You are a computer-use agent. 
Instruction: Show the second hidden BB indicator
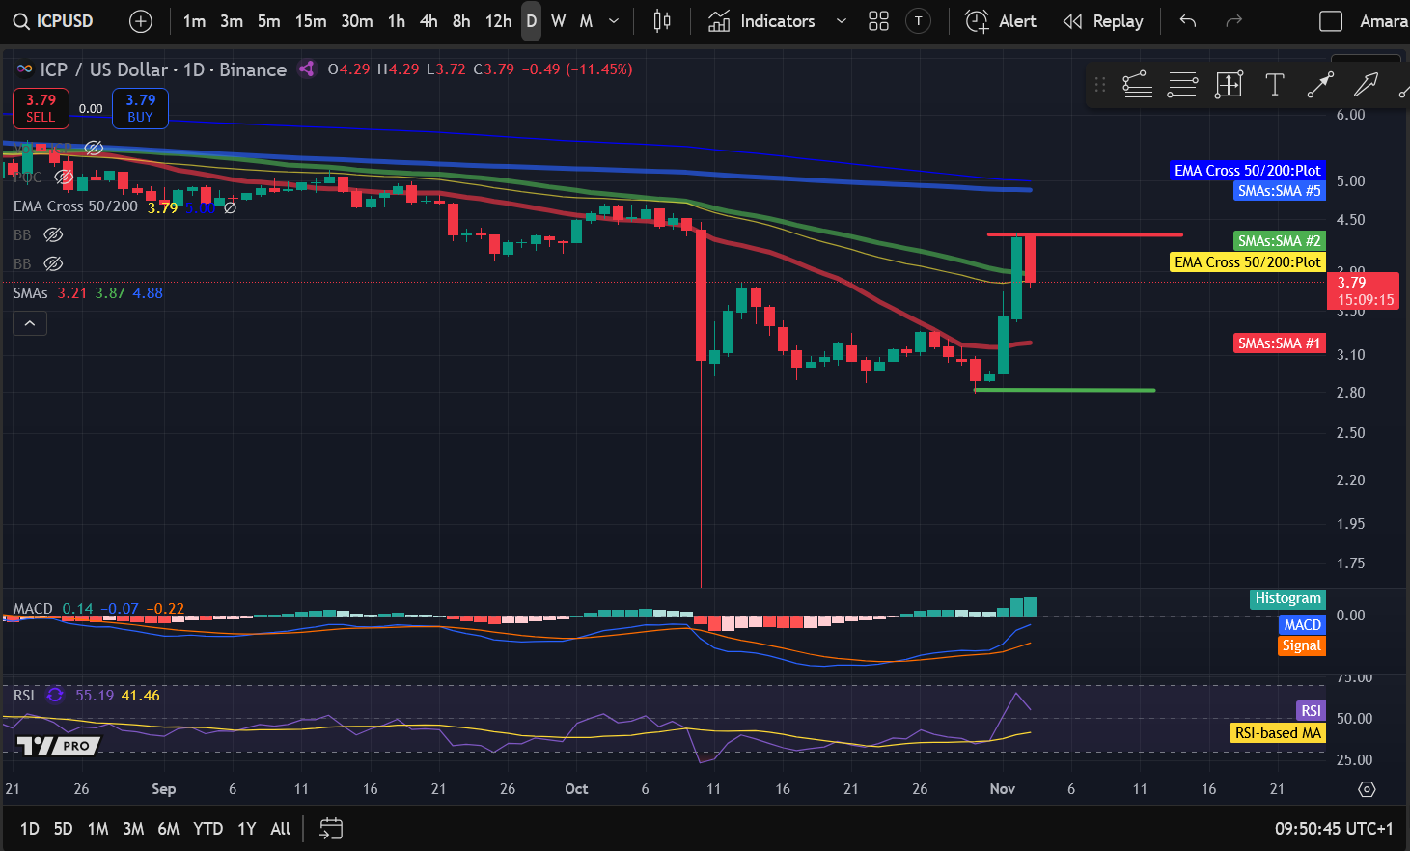(x=54, y=263)
